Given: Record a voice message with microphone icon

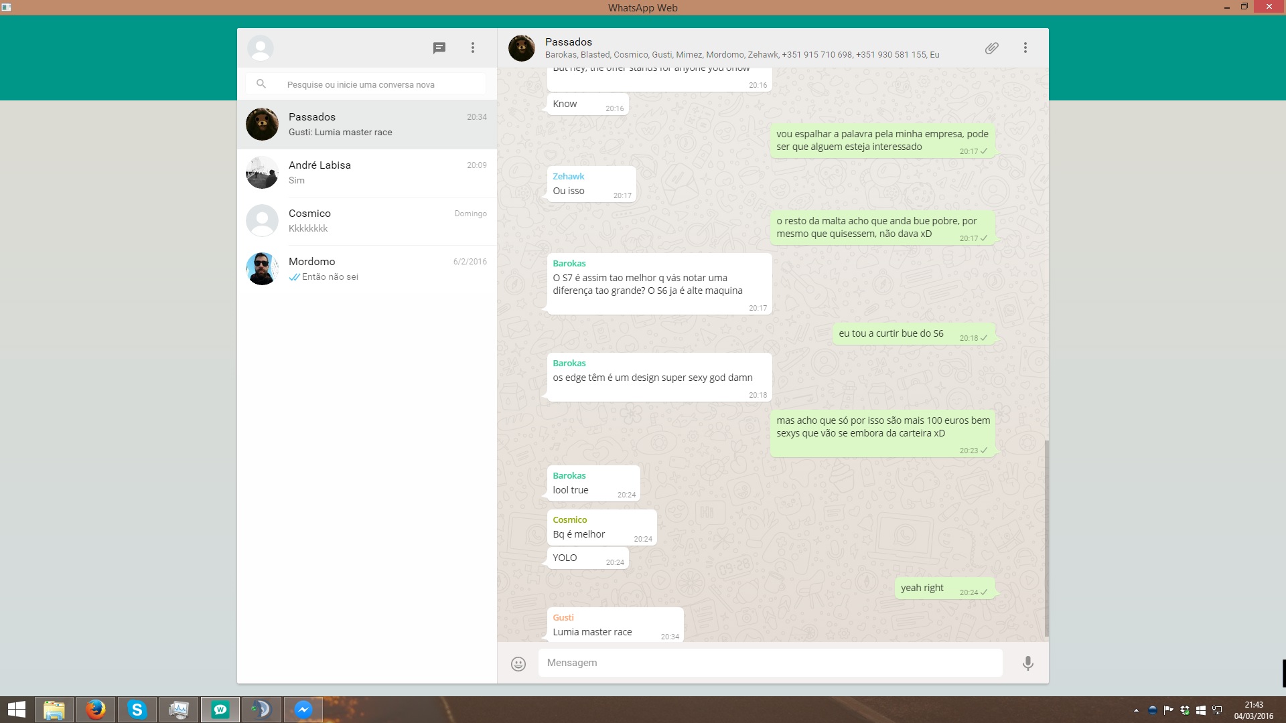Looking at the screenshot, I should tap(1027, 663).
